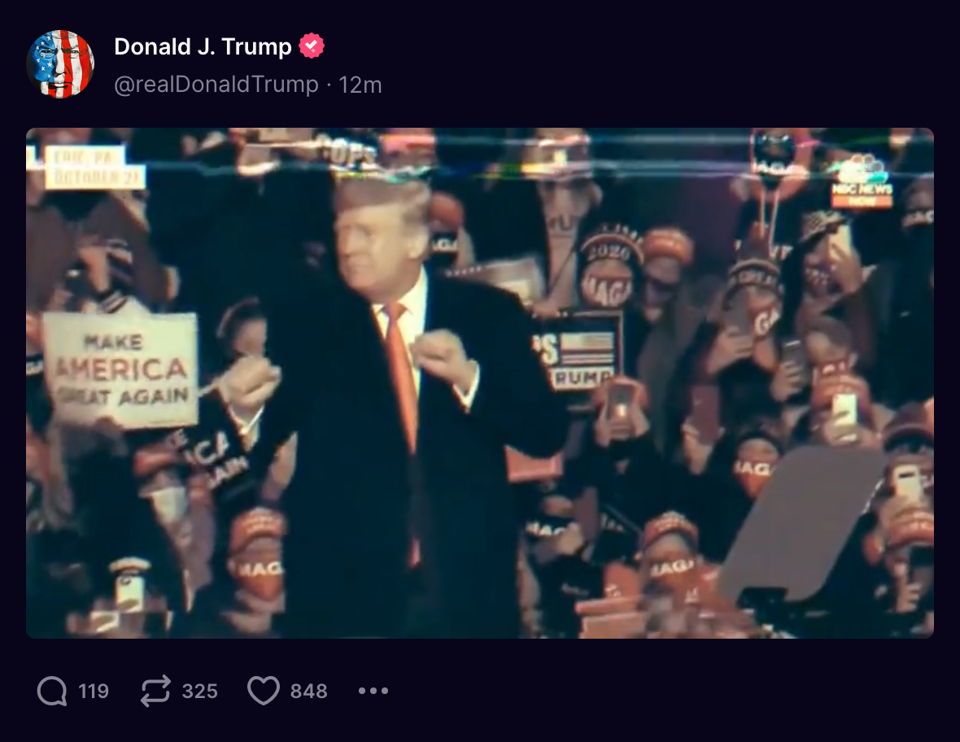Open the flag-painted profile avatar

(60, 64)
